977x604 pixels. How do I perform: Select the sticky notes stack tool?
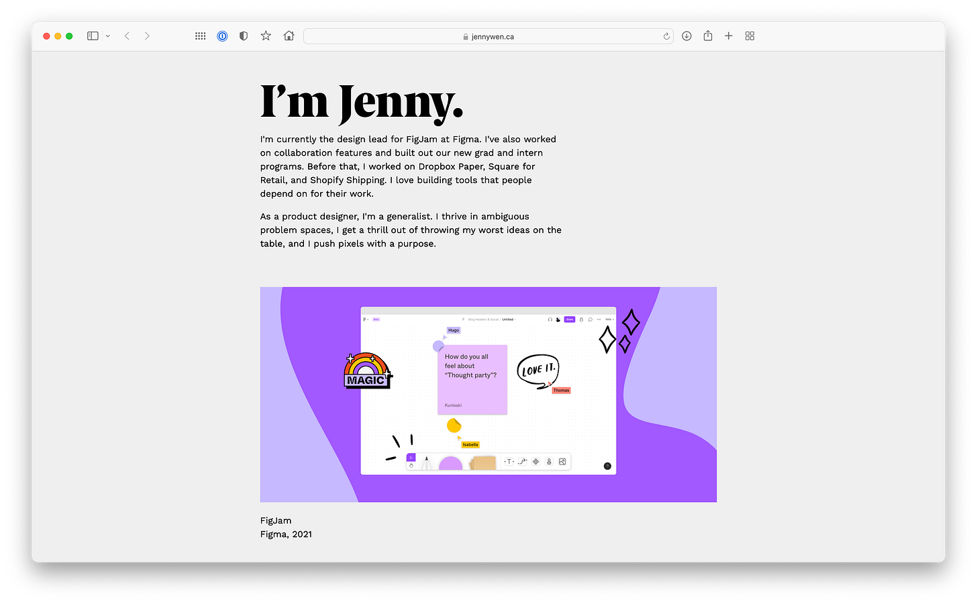(482, 463)
